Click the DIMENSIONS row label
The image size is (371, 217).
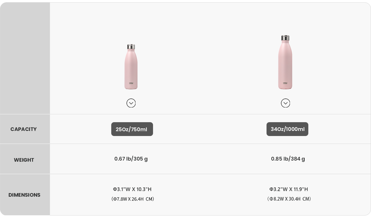pos(24,195)
